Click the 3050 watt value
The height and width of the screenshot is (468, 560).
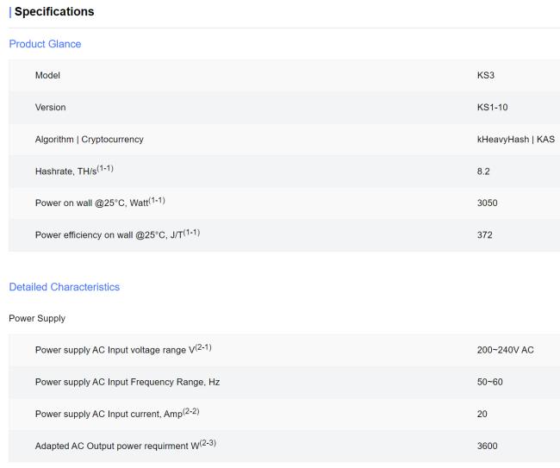(x=487, y=203)
